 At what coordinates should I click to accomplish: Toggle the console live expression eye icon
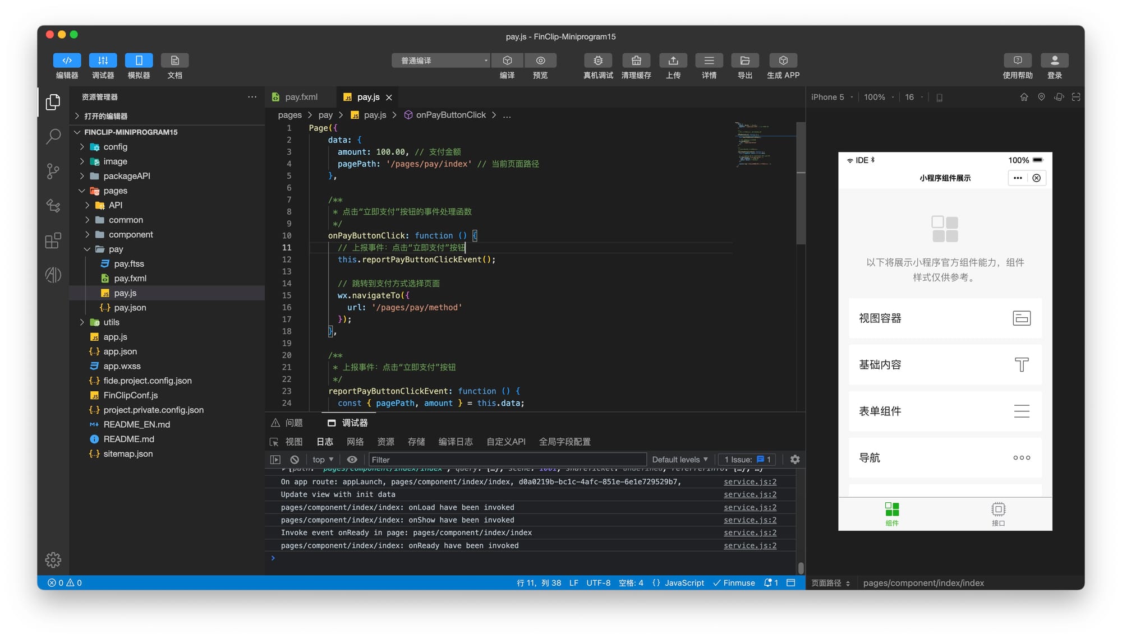pyautogui.click(x=352, y=460)
